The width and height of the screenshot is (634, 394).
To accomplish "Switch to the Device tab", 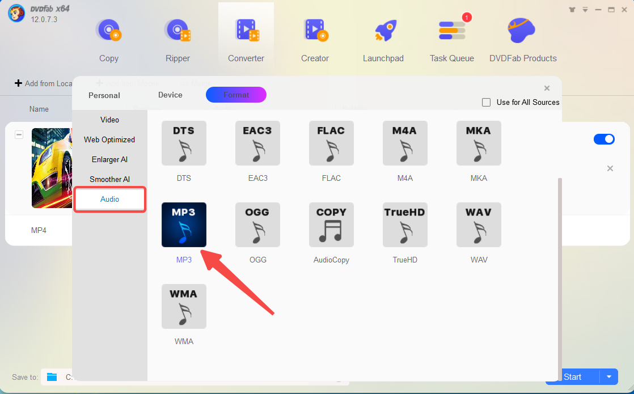I will coord(170,95).
